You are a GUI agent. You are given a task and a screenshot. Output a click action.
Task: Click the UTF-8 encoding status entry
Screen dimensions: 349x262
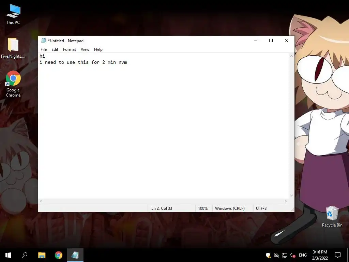coord(261,208)
